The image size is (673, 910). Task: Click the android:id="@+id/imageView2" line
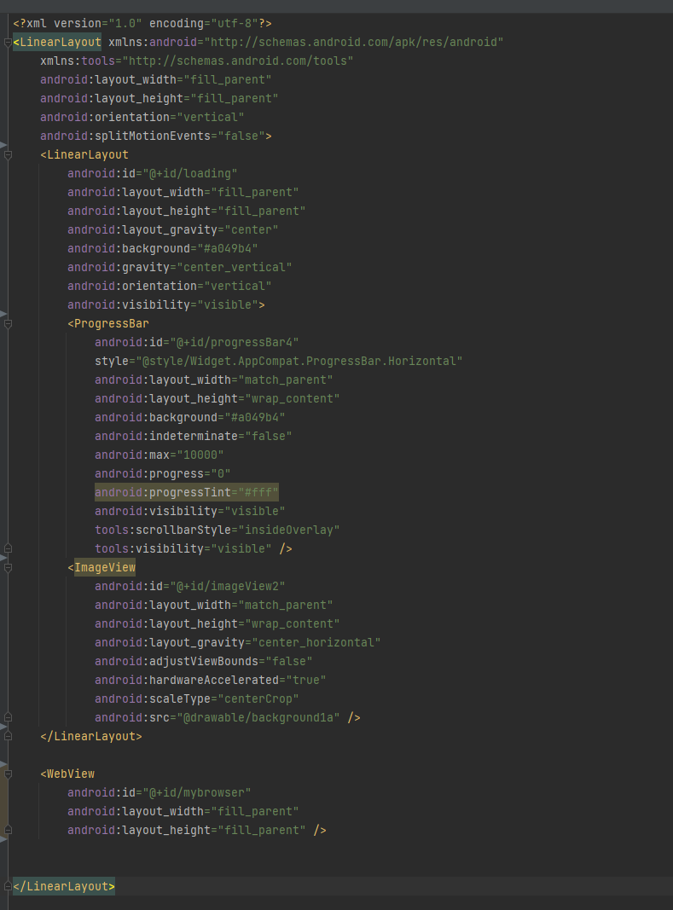click(190, 586)
